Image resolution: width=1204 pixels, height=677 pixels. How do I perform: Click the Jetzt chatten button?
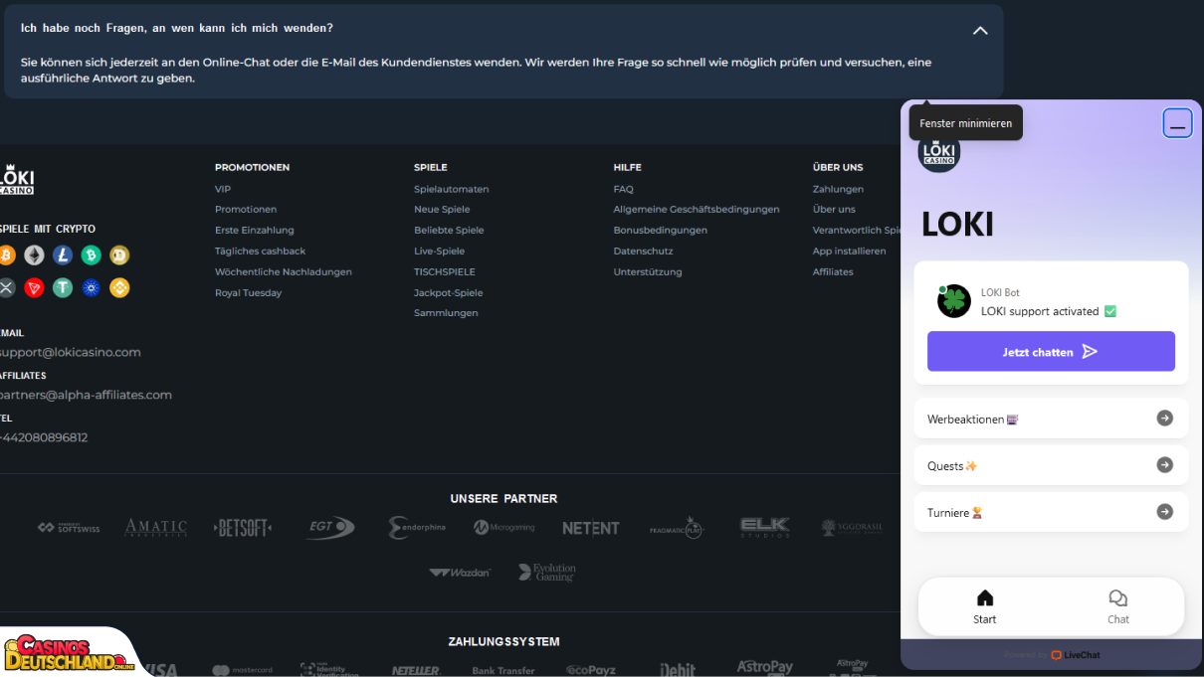(x=1051, y=352)
